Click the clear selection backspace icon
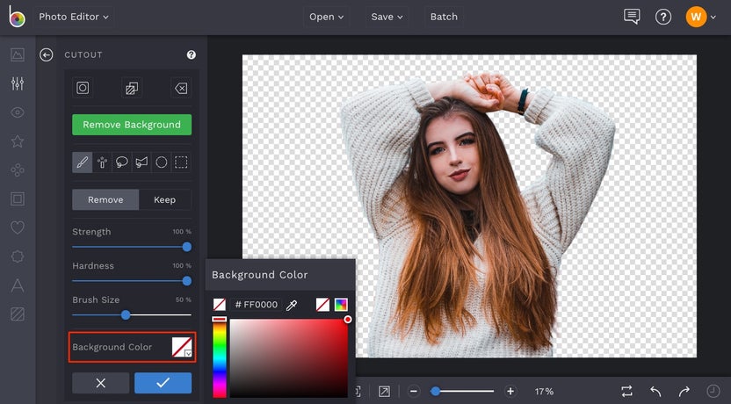731x404 pixels. point(181,88)
